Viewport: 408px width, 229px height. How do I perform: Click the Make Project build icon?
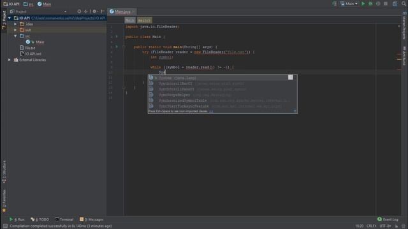(334, 4)
